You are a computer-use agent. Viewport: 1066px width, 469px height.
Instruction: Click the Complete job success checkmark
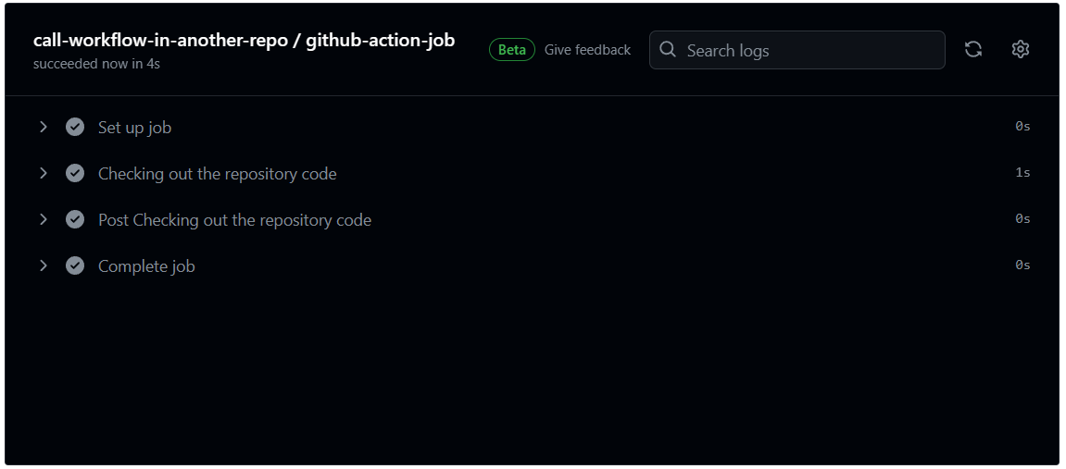coord(75,266)
